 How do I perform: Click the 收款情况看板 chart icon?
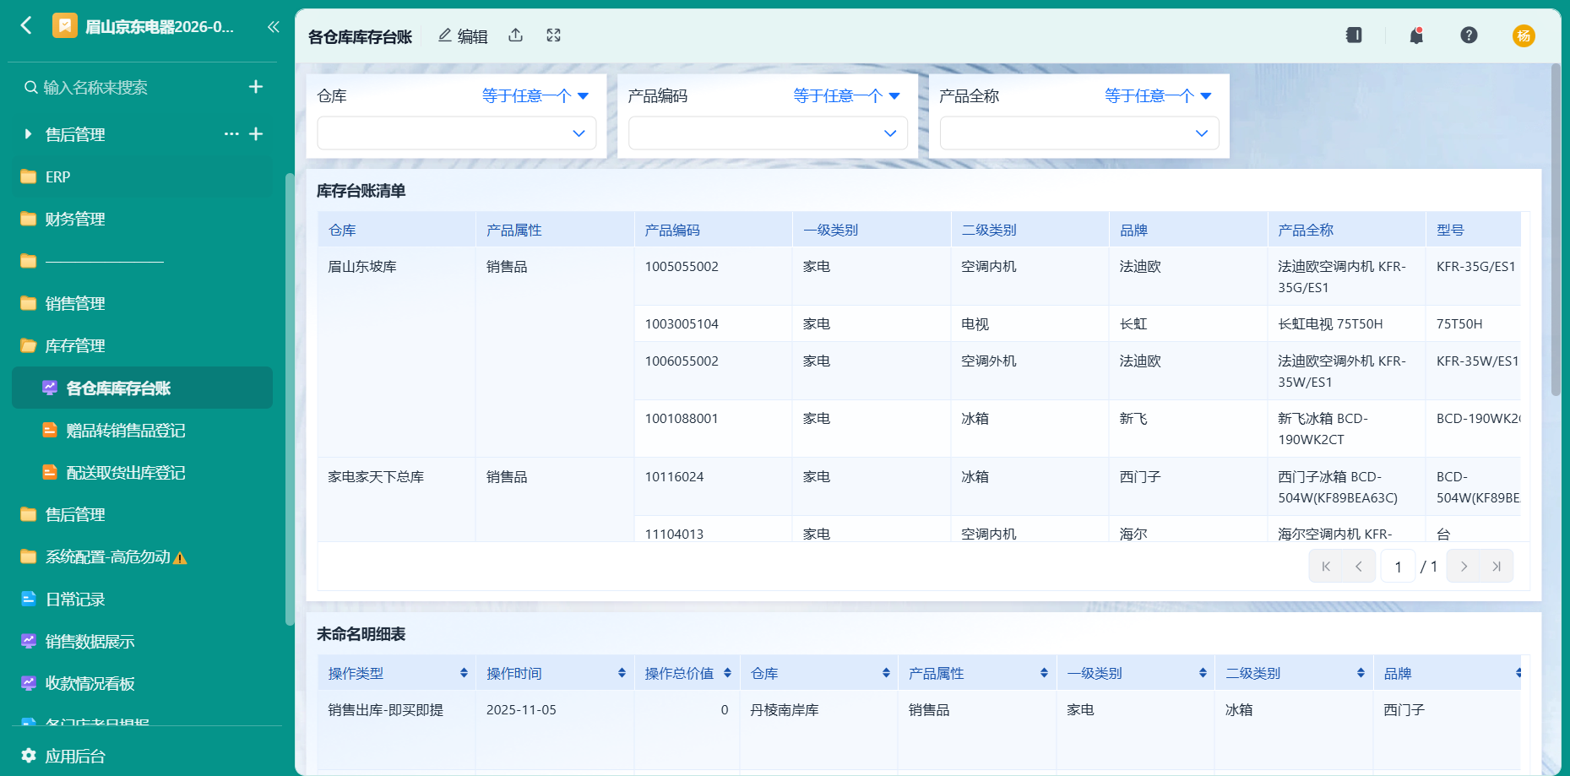[29, 683]
